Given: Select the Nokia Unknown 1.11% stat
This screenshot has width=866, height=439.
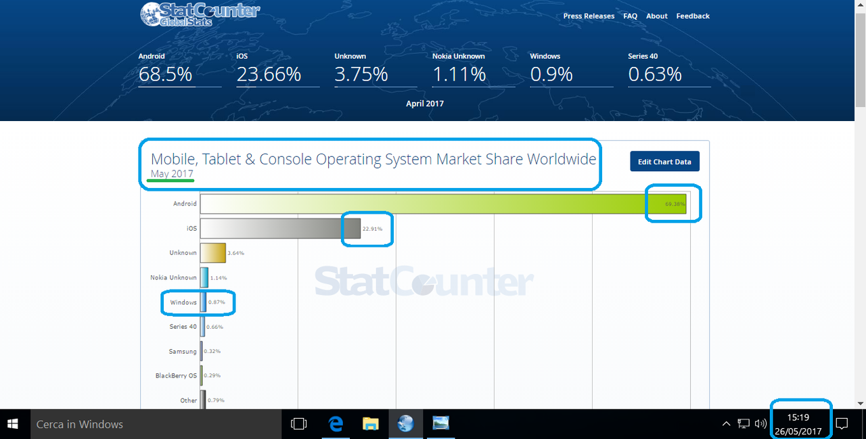Looking at the screenshot, I should pos(474,69).
